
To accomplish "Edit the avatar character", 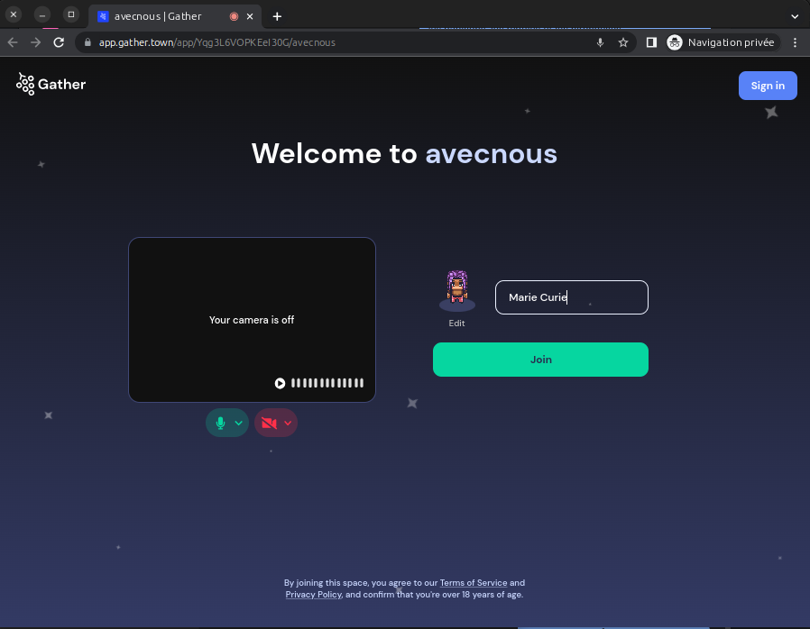I will tap(457, 323).
